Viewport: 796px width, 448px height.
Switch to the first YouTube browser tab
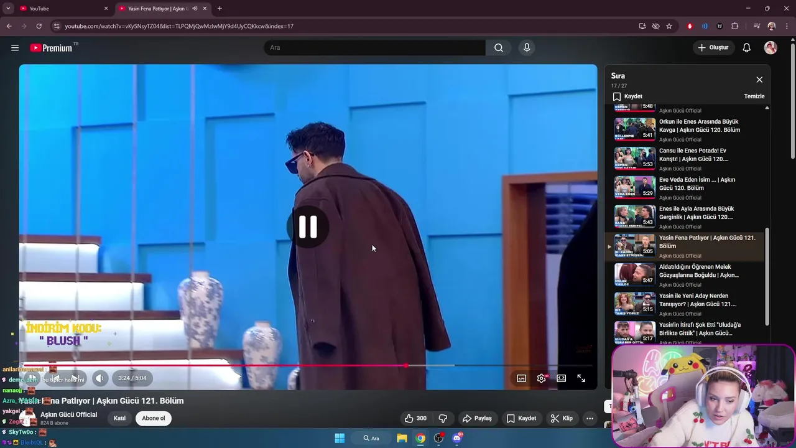coord(61,9)
